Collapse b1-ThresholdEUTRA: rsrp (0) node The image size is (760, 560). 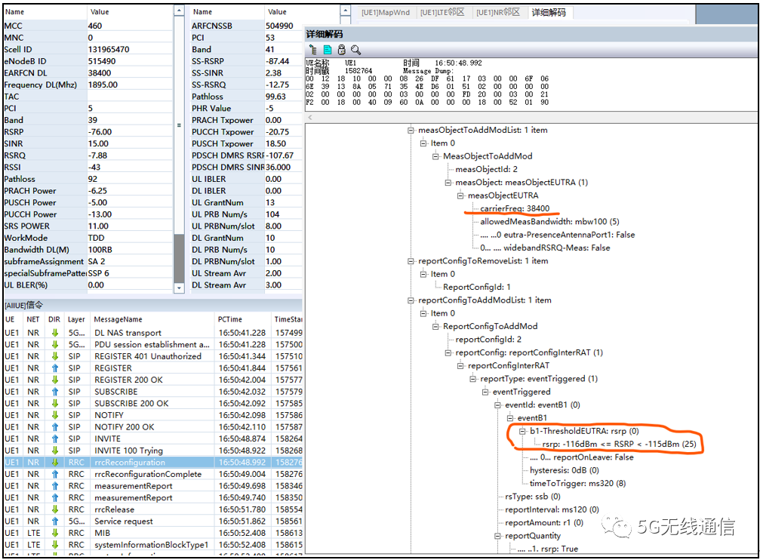[x=522, y=431]
